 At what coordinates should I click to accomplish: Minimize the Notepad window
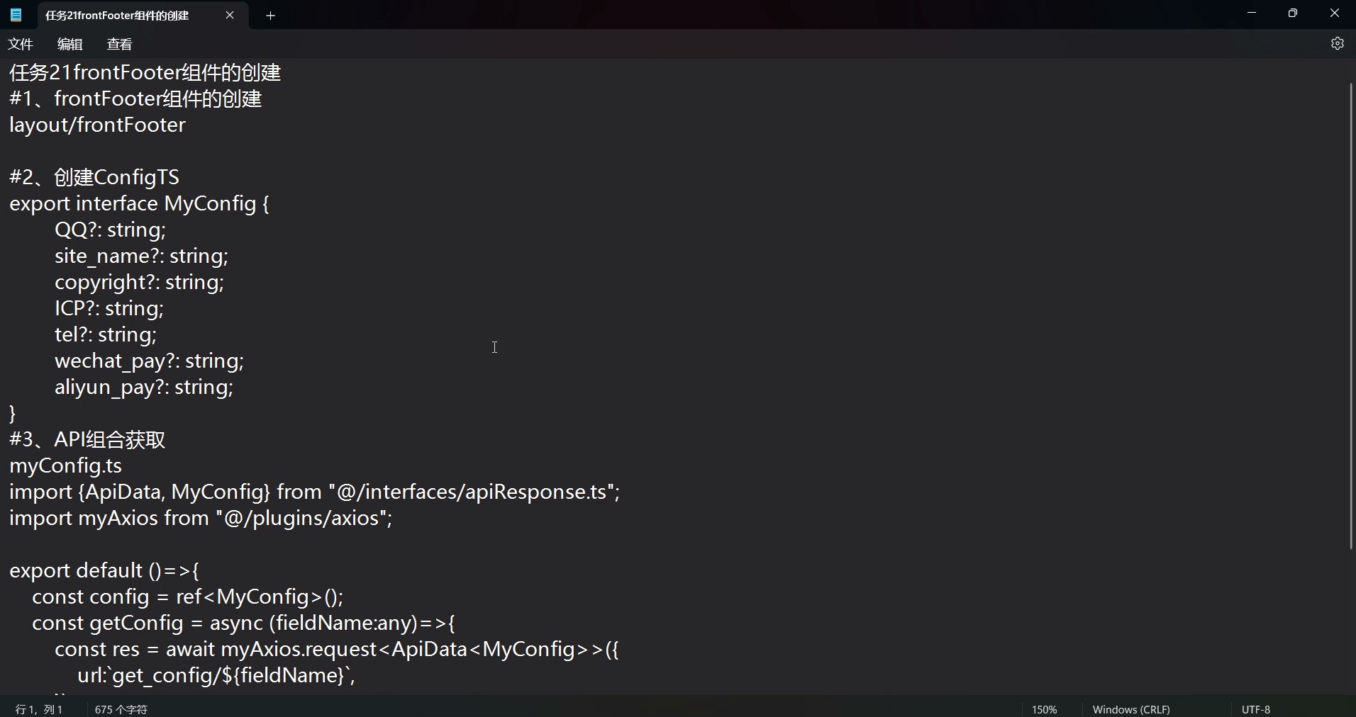[1251, 13]
